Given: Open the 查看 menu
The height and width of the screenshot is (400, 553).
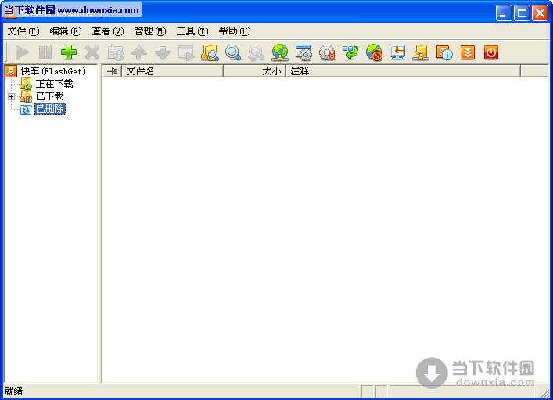Looking at the screenshot, I should (107, 31).
